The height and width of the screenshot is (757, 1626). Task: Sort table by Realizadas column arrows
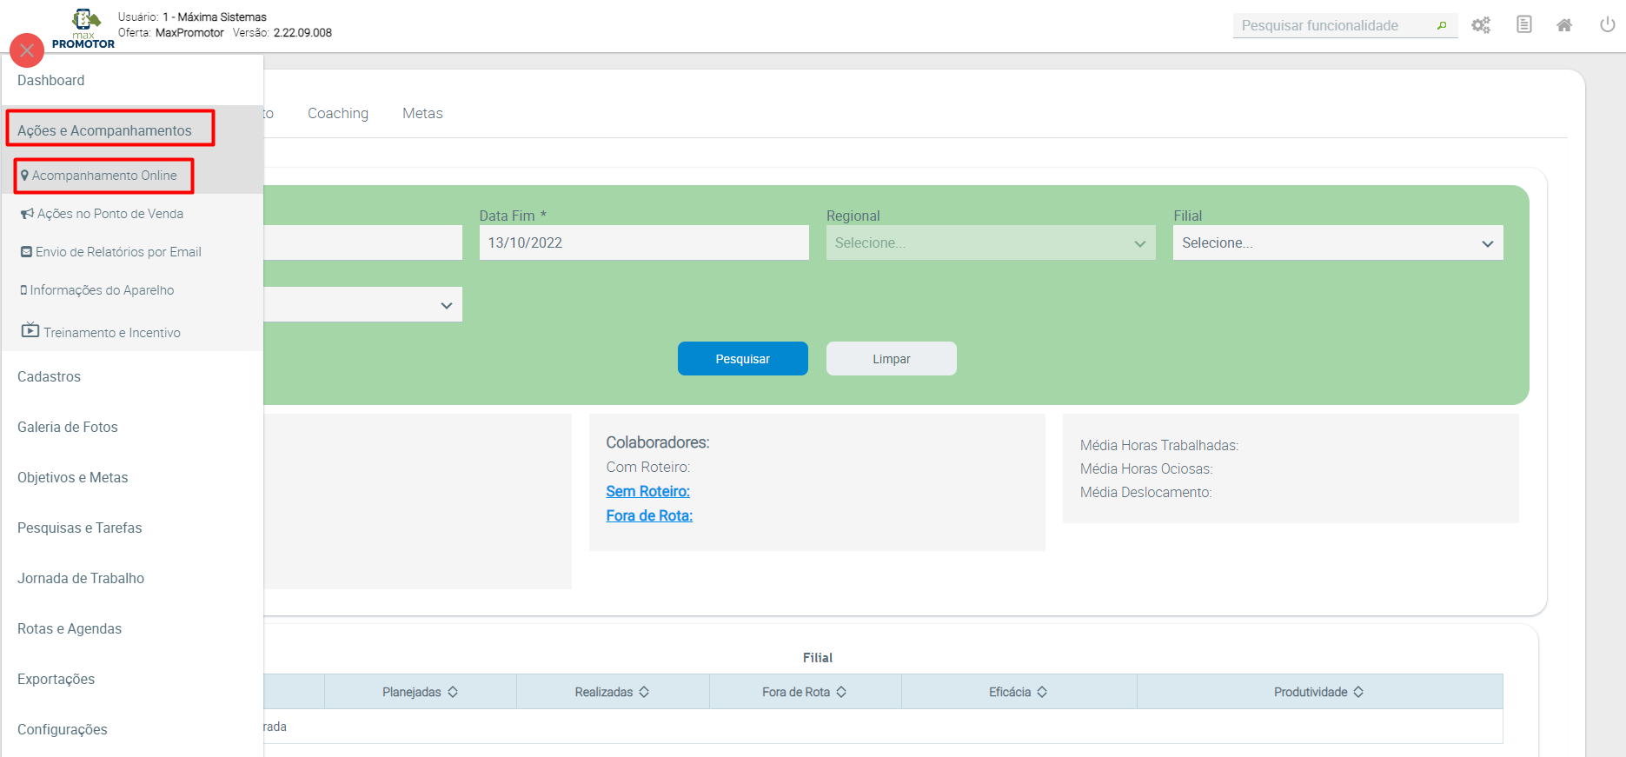pos(644,692)
